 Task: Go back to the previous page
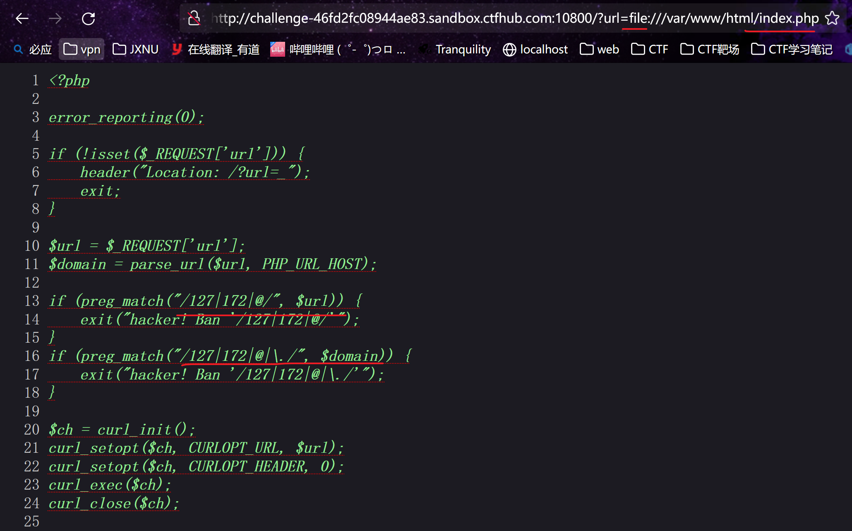[22, 18]
